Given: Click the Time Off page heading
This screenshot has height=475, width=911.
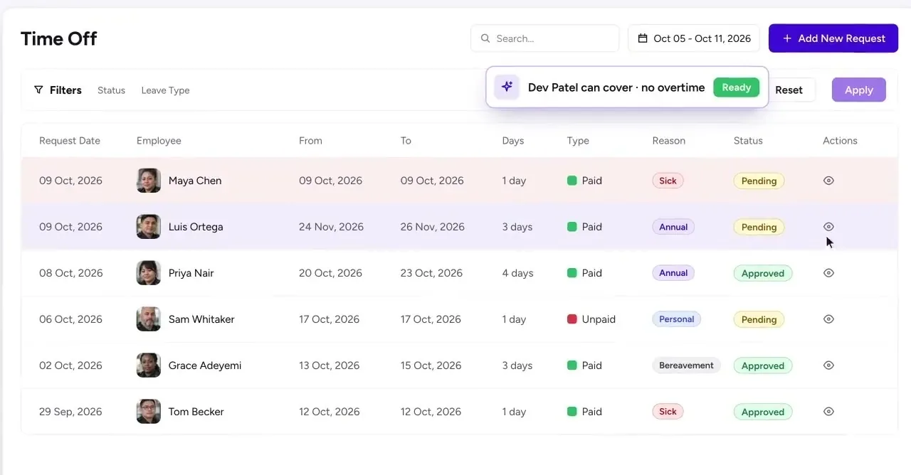Looking at the screenshot, I should point(58,38).
